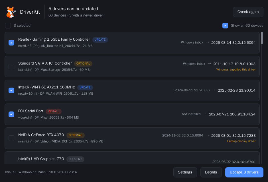The image size is (268, 182).
Task: Click the netrtl.inf package details line
Action: (55, 46)
